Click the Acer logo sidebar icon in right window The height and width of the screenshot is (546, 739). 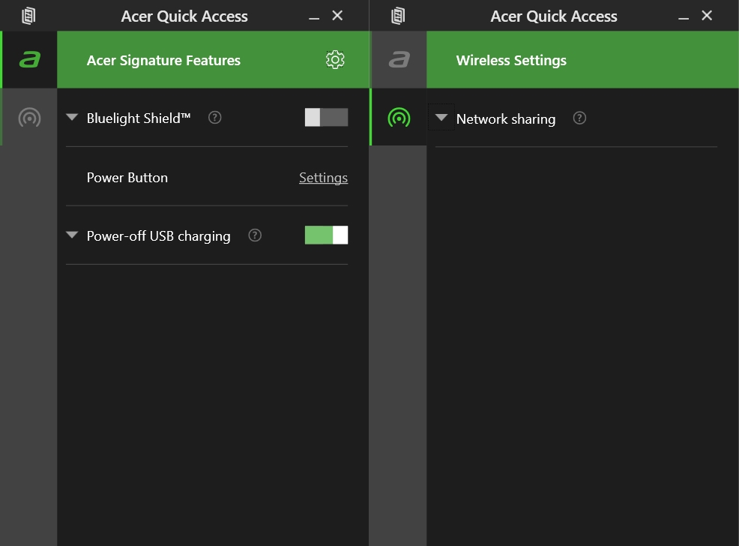click(399, 60)
